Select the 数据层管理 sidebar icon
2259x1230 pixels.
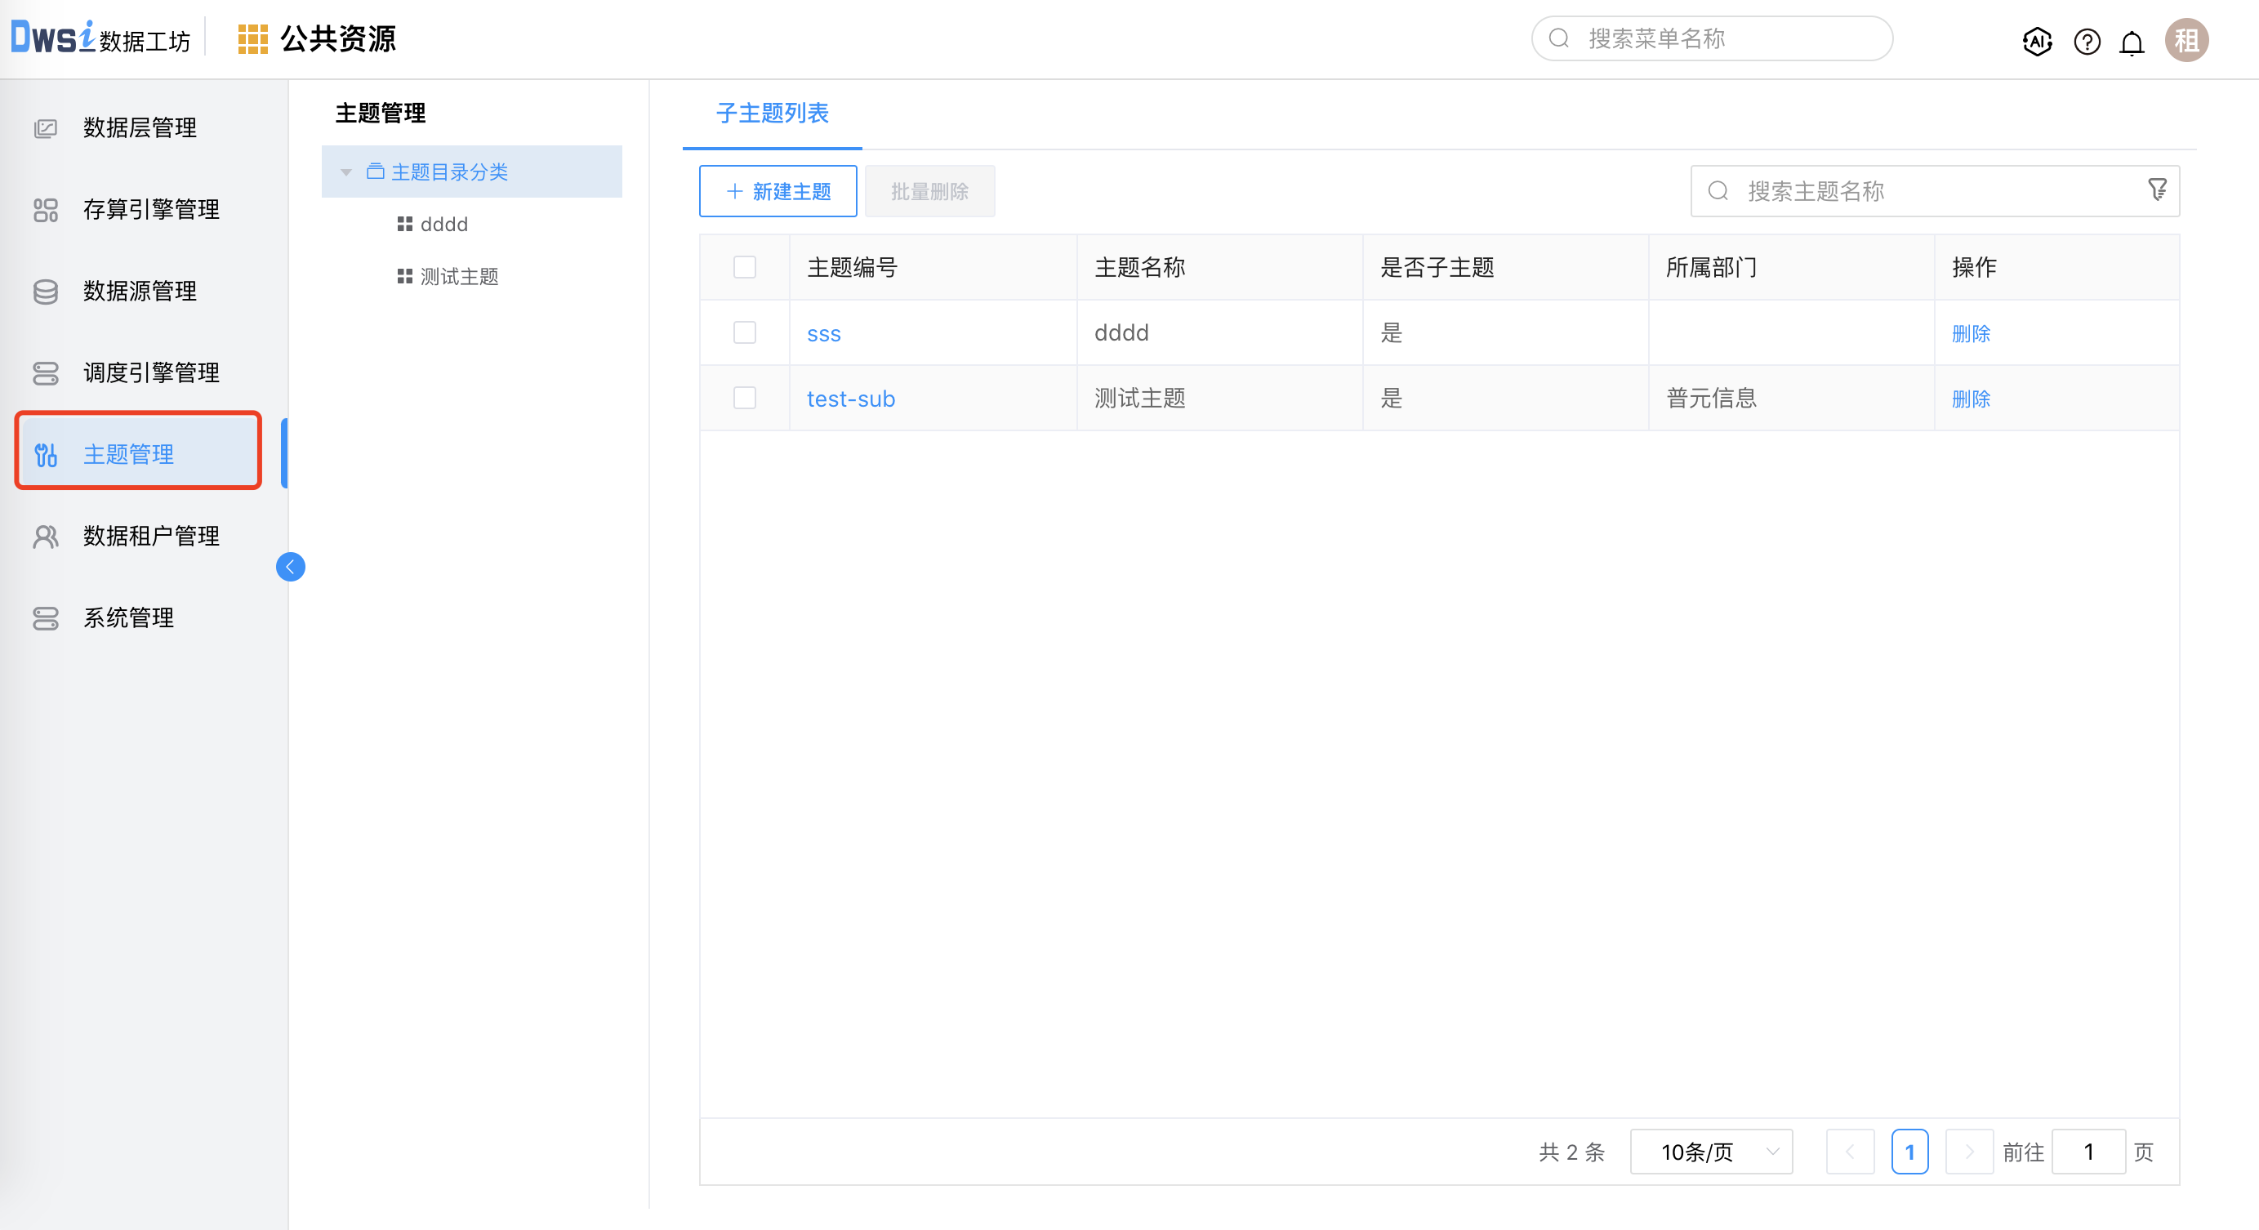pyautogui.click(x=46, y=127)
